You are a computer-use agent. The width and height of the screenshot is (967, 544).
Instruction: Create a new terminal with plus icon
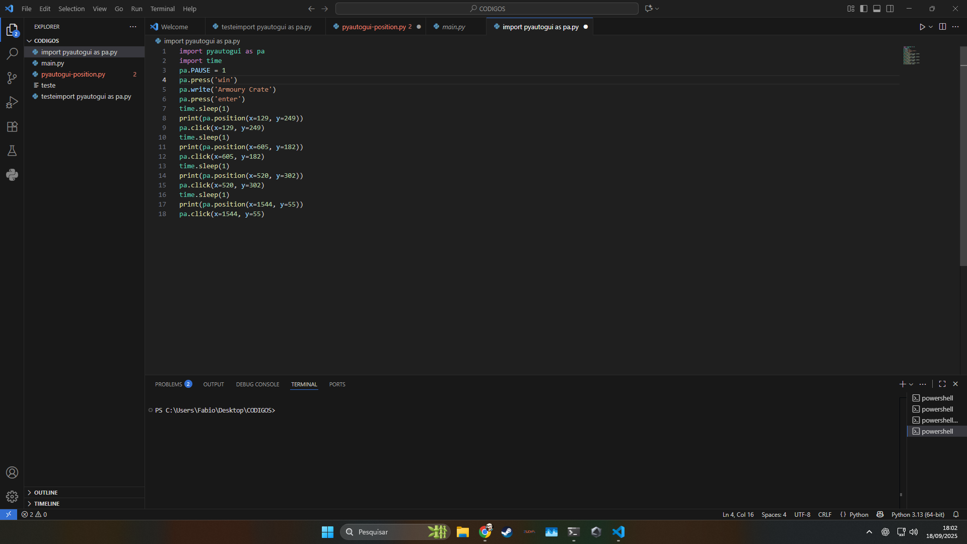coord(903,384)
